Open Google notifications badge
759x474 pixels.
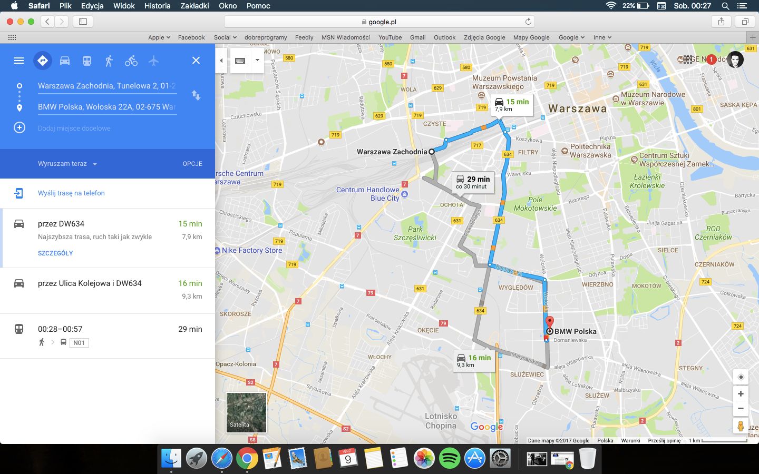pos(711,60)
